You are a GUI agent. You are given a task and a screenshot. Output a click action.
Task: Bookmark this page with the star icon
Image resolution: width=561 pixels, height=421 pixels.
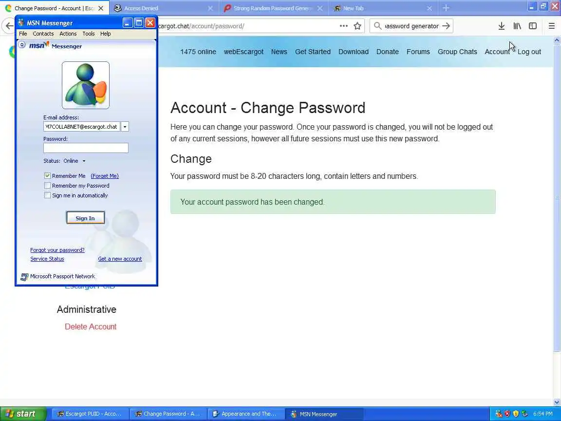coord(357,26)
